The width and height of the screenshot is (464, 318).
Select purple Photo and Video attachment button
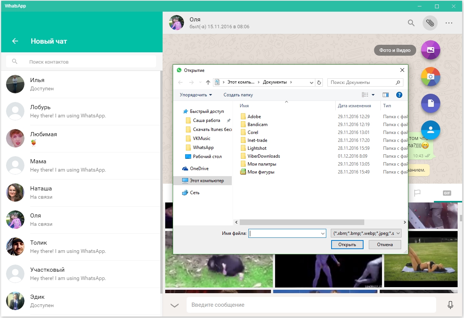pyautogui.click(x=431, y=50)
